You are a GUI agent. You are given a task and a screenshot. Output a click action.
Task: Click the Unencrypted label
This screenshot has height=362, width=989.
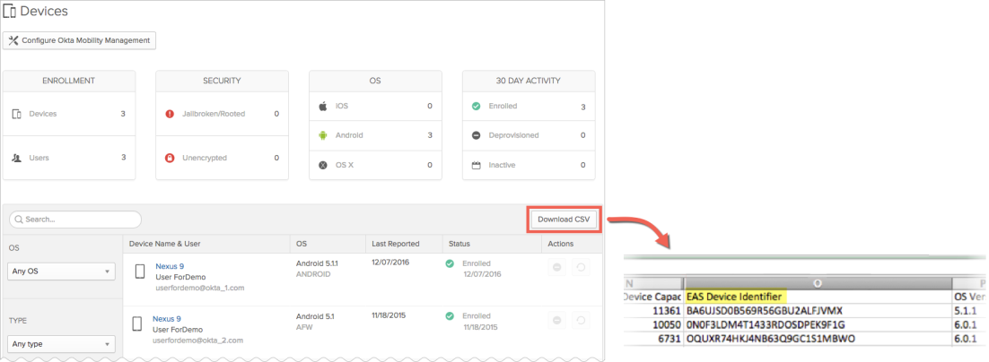205,158
